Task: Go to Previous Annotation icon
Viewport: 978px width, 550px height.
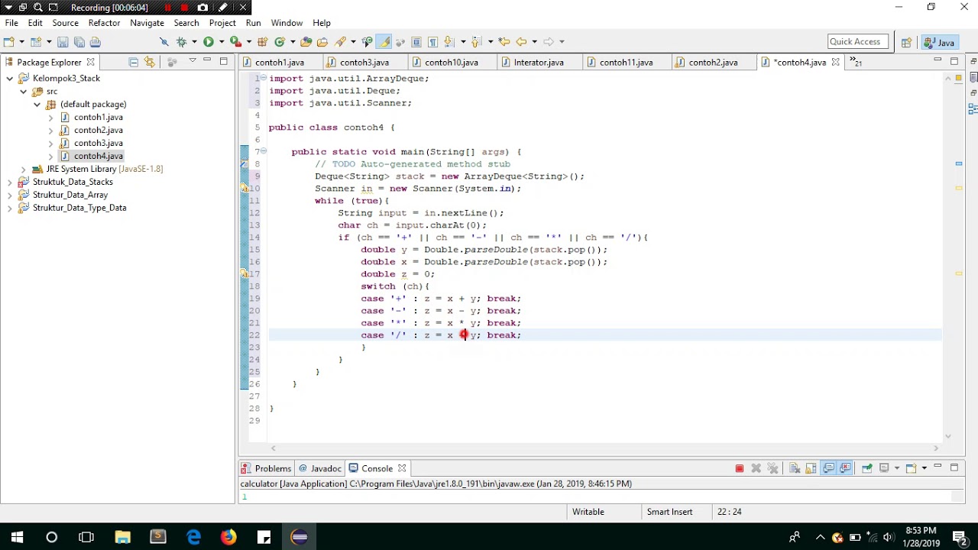Action: pyautogui.click(x=476, y=41)
